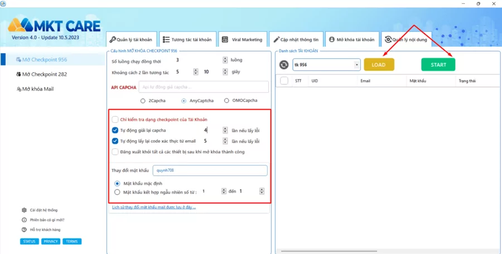Open Mở khóa Mail sidebar item

[x=35, y=89]
